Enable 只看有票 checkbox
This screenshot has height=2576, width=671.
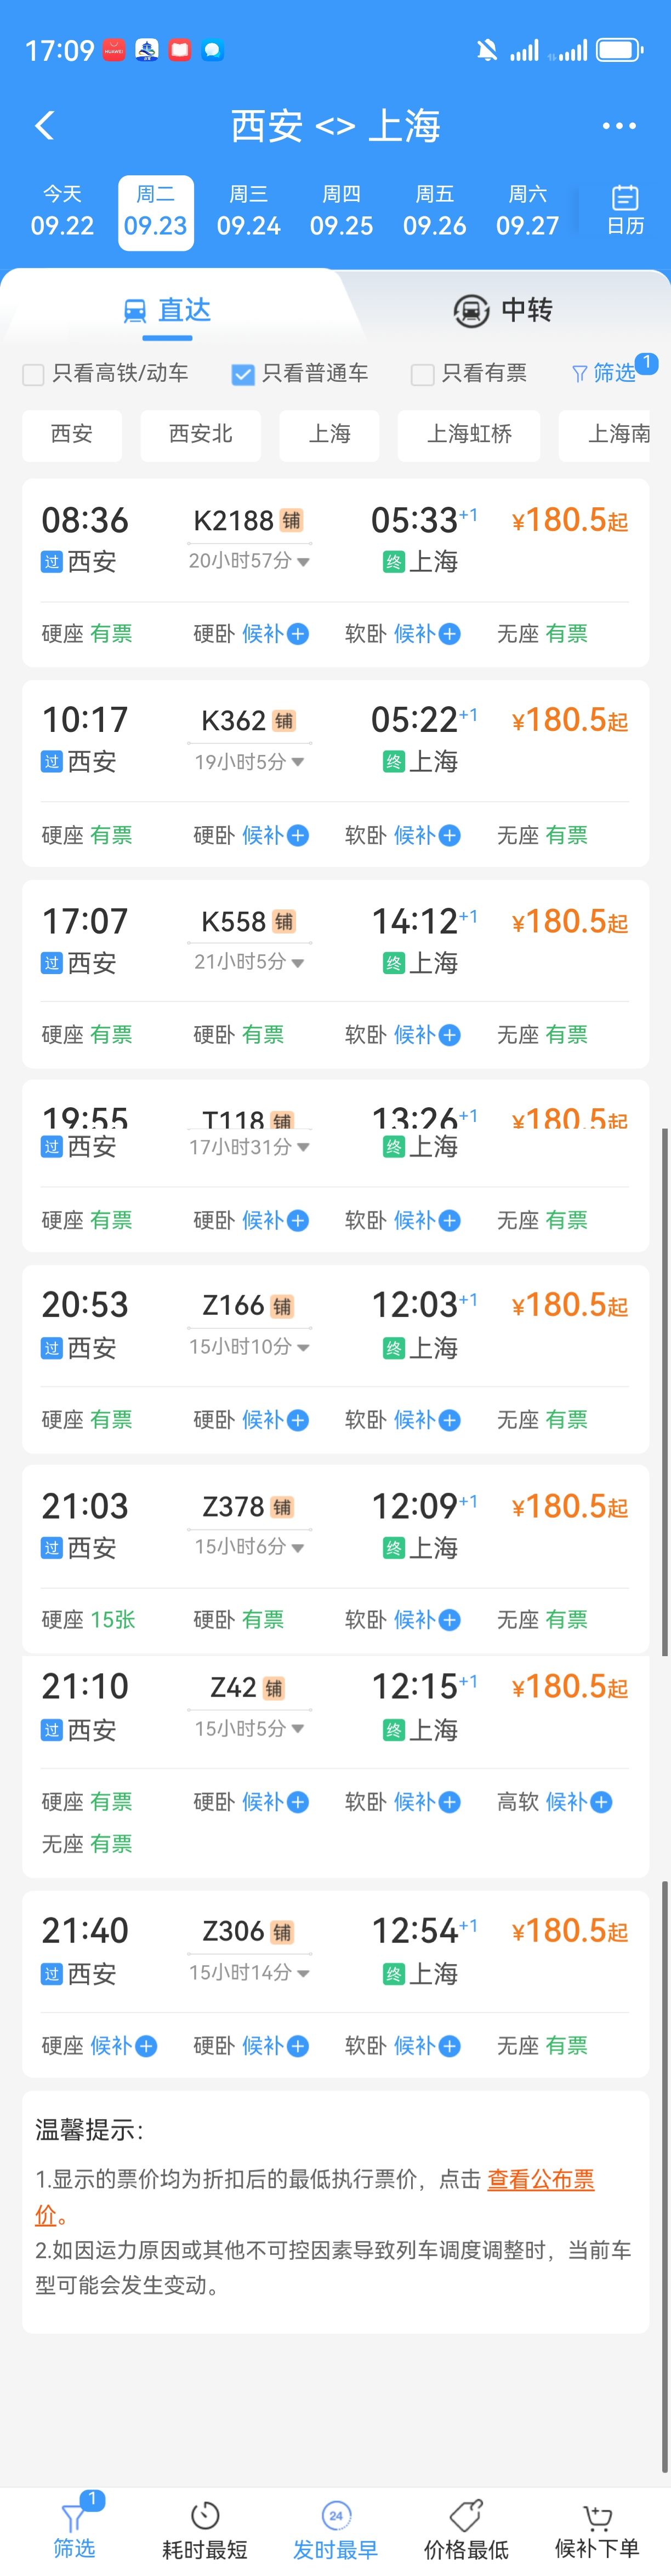[422, 374]
